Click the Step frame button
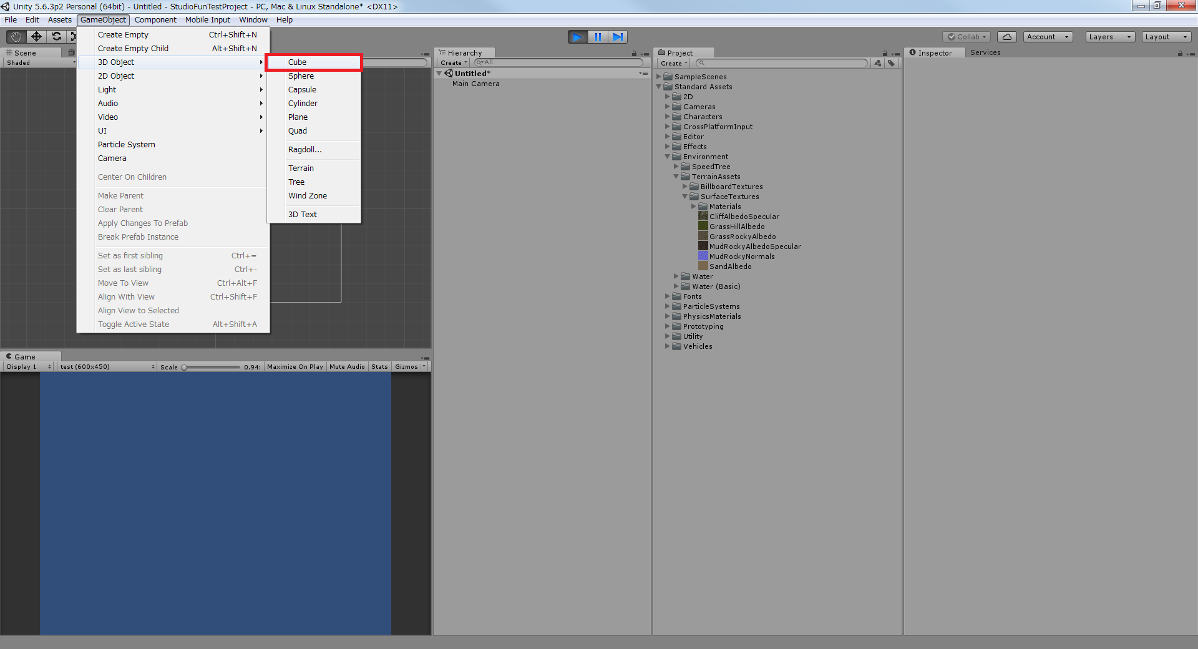 pos(618,37)
